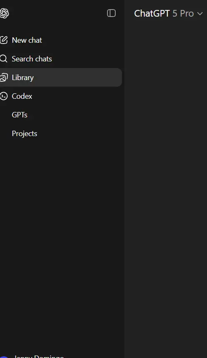207x358 pixels.
Task: Go to GPTs in the sidebar
Action: pos(19,115)
